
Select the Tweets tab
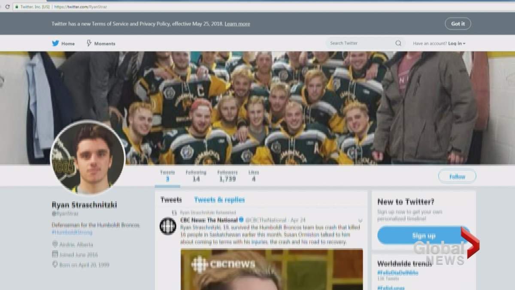coord(171,200)
